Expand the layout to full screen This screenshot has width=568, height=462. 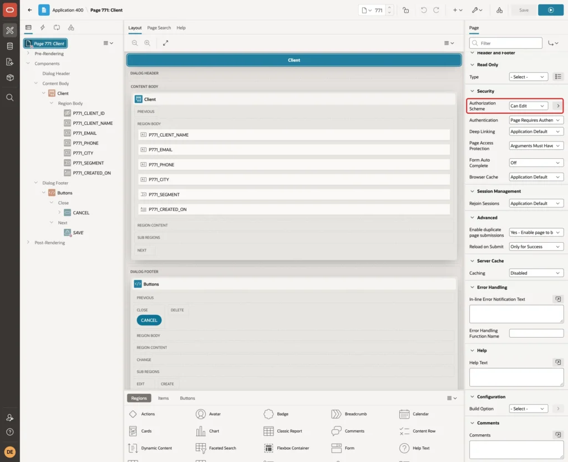pyautogui.click(x=165, y=43)
